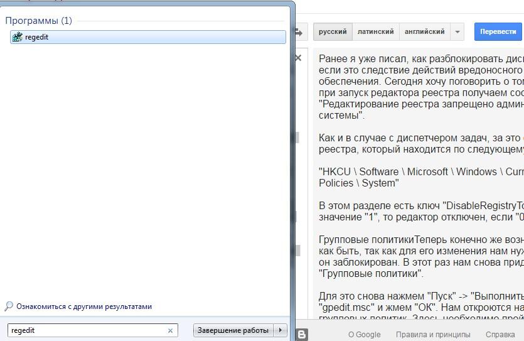Click the Групповые политики paragraph text
The height and width of the screenshot is (341, 524).
(421, 256)
